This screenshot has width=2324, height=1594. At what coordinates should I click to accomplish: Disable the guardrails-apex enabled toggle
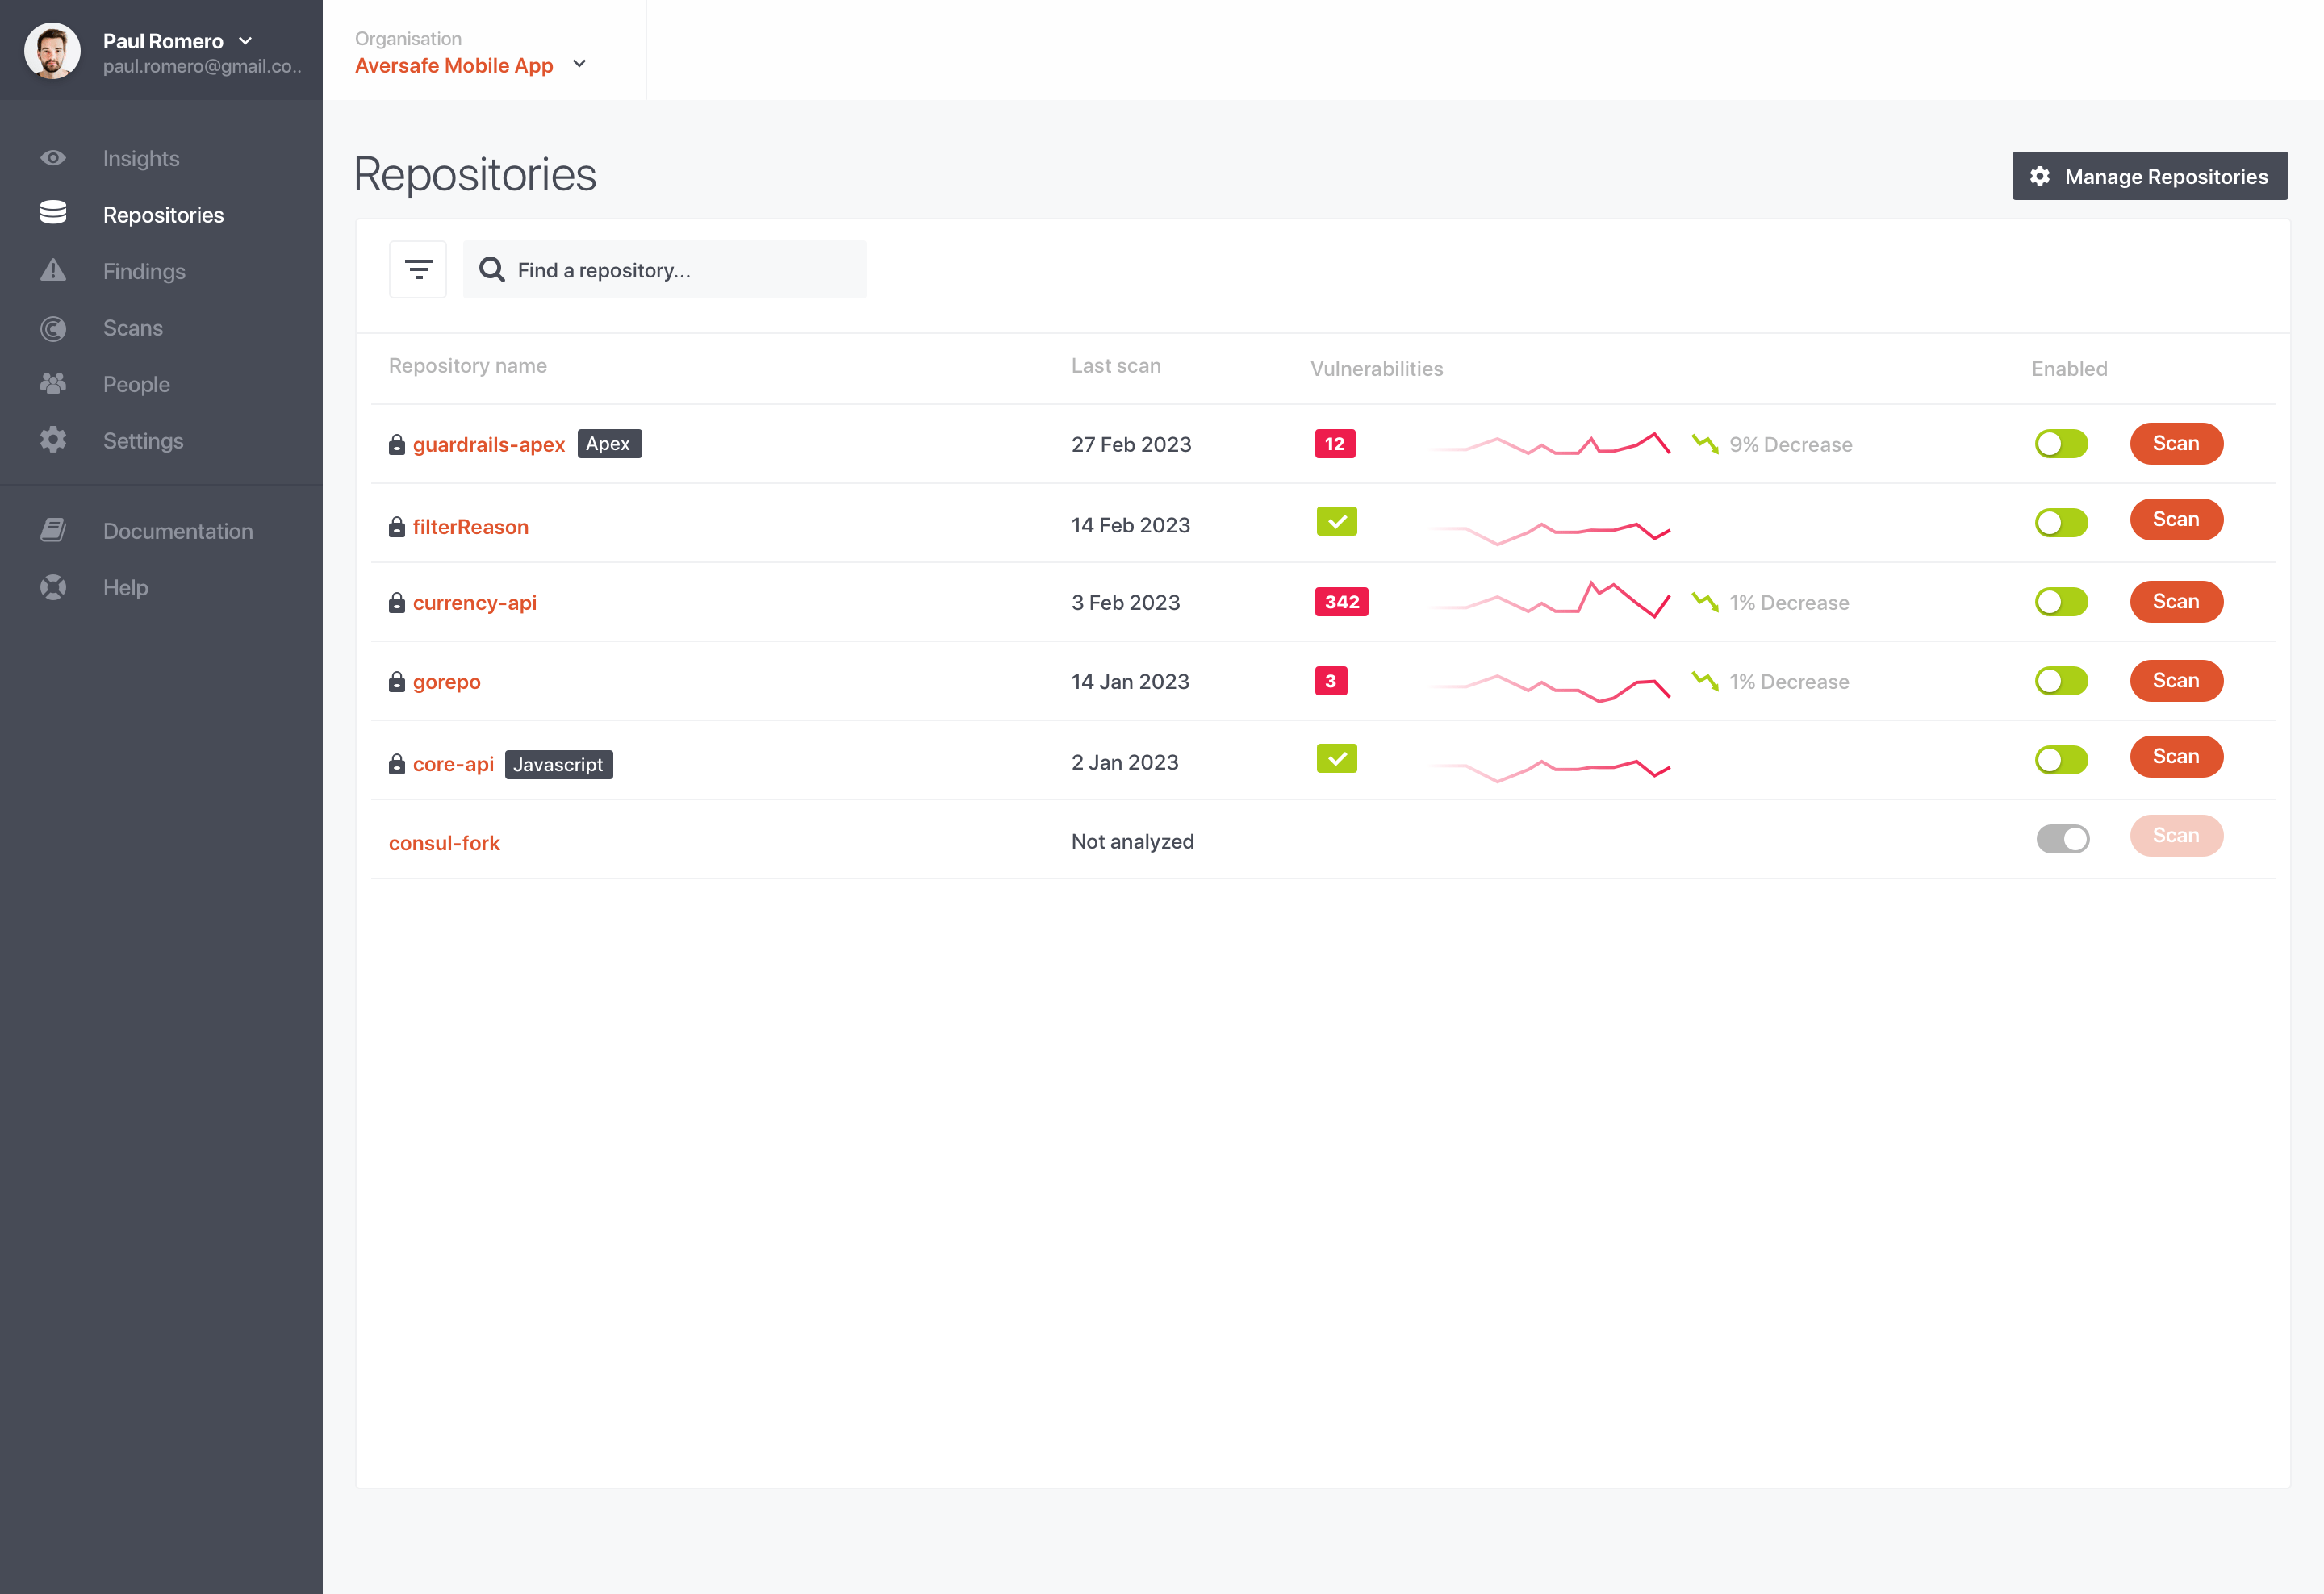coord(2061,444)
